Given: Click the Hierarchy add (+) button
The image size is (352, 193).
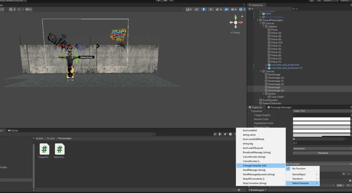Looking at the screenshot, I should [x=250, y=9].
